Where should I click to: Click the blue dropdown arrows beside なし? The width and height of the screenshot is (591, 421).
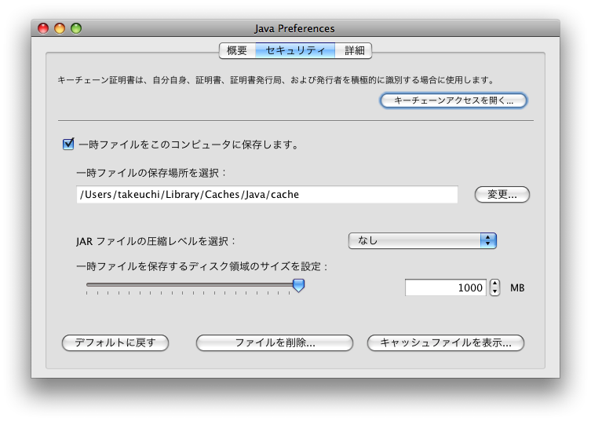(x=489, y=240)
